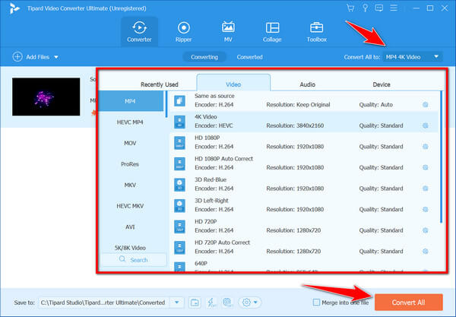Image resolution: width=456 pixels, height=317 pixels.
Task: Open the preferences gear dropdown
Action: tap(250, 303)
